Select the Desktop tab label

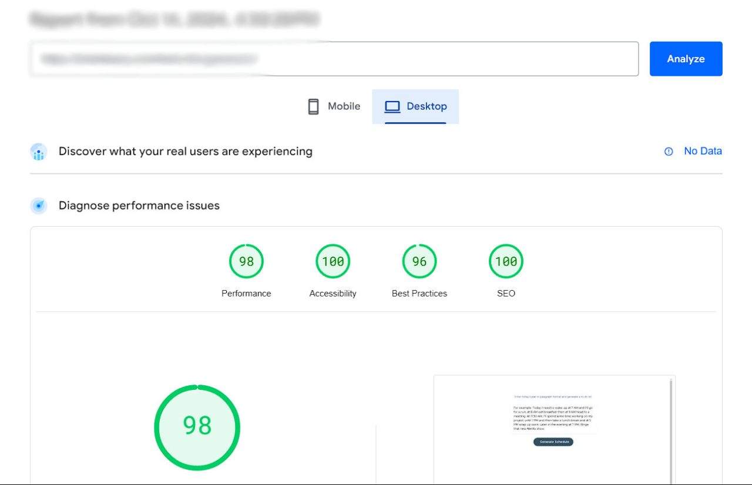427,106
